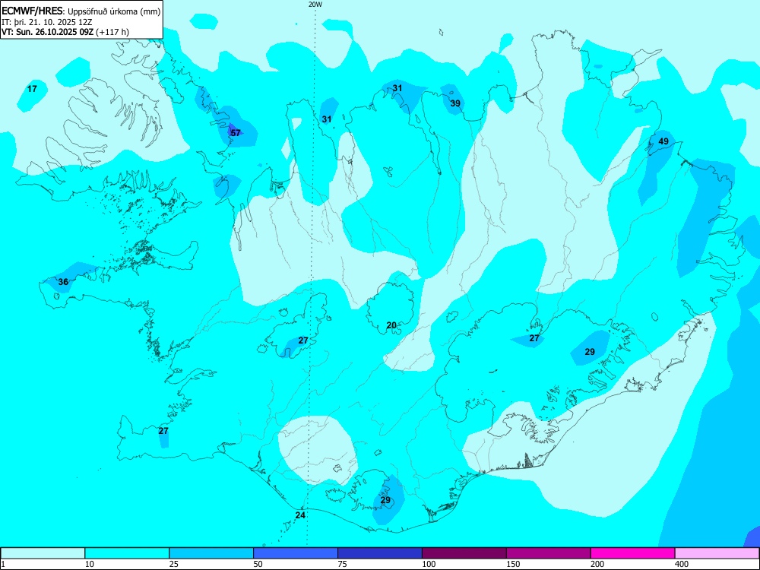Screen dimensions: 760x570
Task: Click the legend tick label 50
Action: pos(258,564)
